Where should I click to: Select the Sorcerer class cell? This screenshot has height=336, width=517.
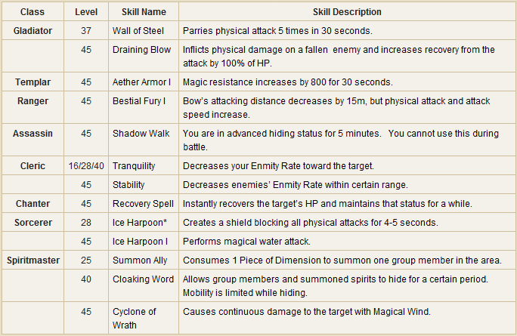pyautogui.click(x=33, y=223)
